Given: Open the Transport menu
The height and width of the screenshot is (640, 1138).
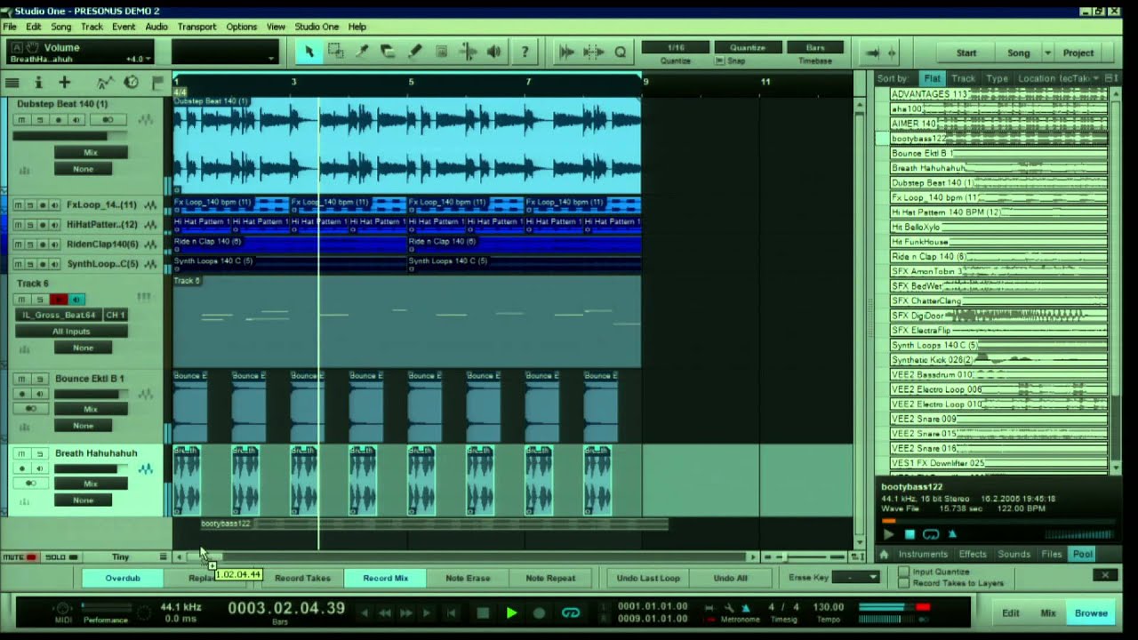Looking at the screenshot, I should [x=196, y=27].
